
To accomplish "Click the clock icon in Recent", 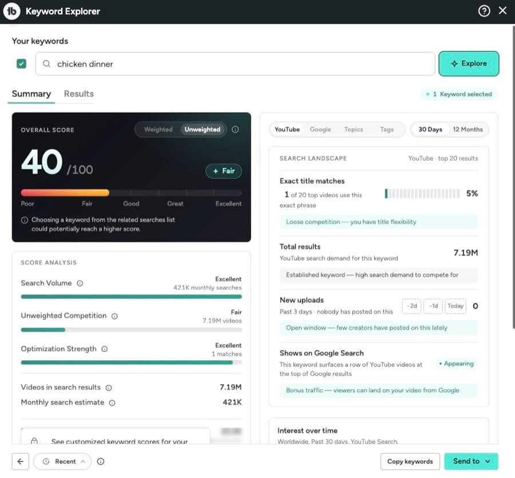I will tap(46, 461).
